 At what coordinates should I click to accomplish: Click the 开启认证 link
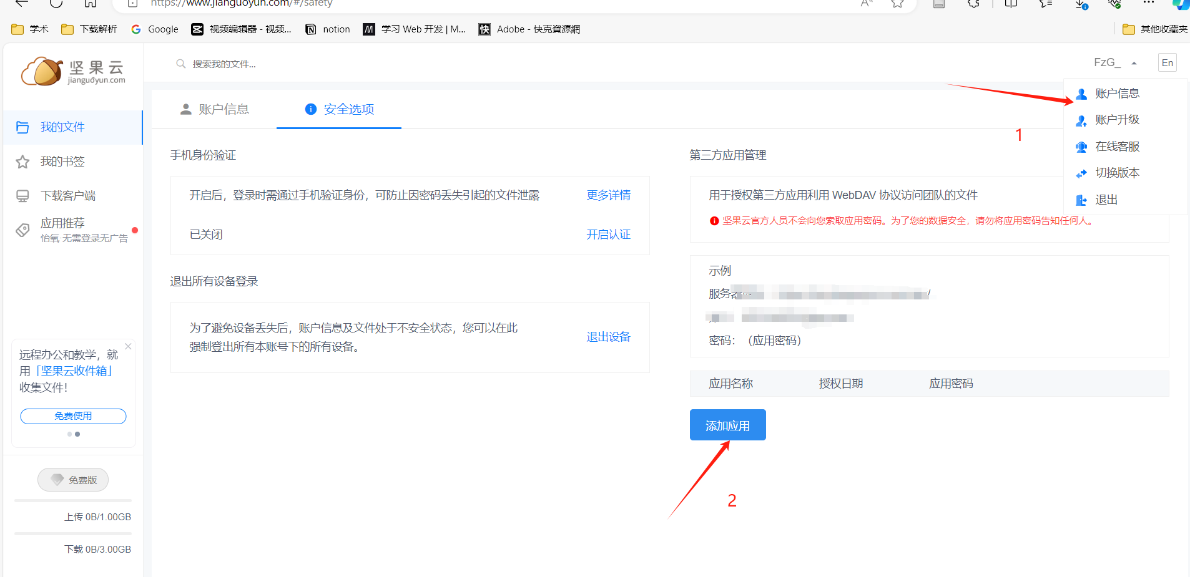[x=608, y=235]
